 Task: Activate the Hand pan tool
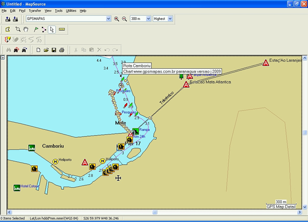click(26, 29)
